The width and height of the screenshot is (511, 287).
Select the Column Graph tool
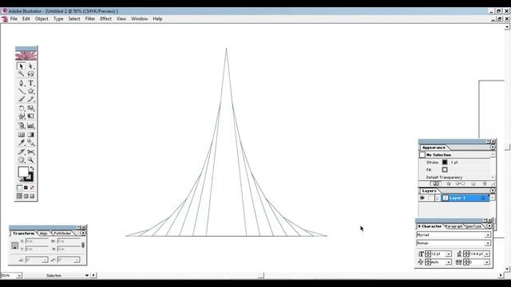[x=30, y=125]
